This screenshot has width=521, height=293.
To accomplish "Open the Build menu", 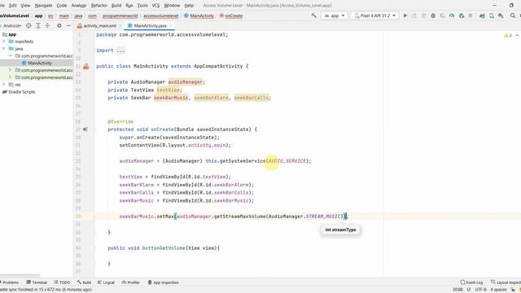I will 116,6.
